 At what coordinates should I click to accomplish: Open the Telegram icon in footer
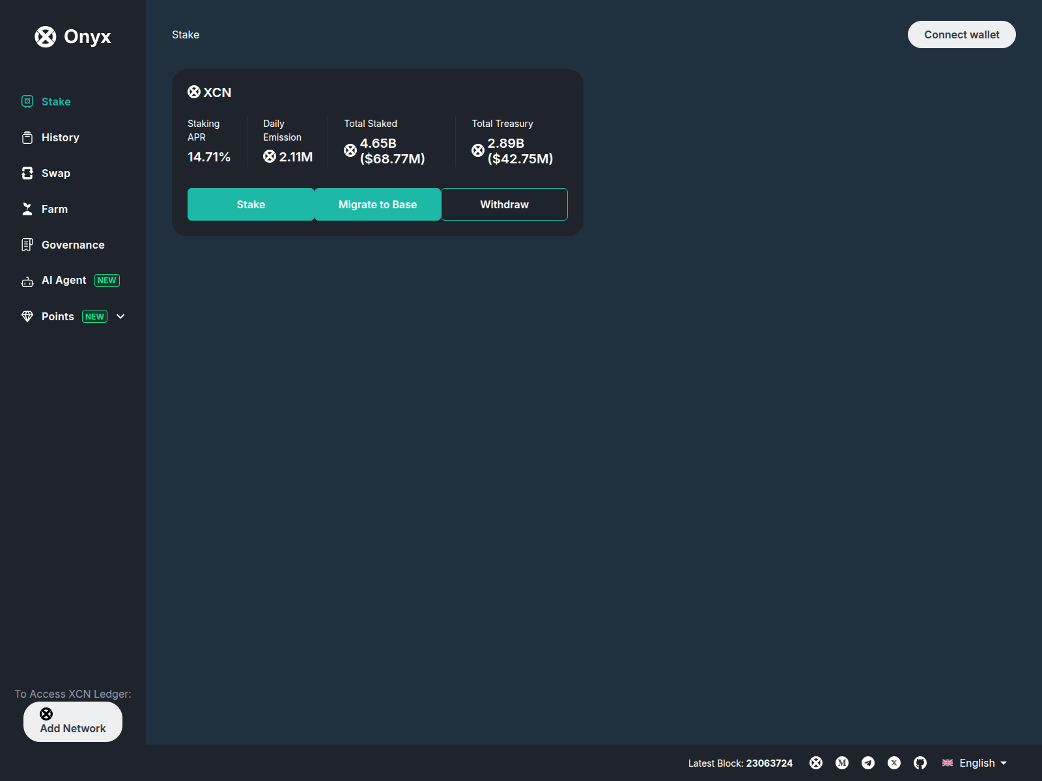[868, 763]
